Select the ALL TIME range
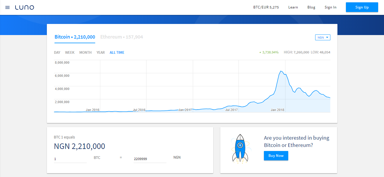This screenshot has height=177, width=384. (x=117, y=53)
